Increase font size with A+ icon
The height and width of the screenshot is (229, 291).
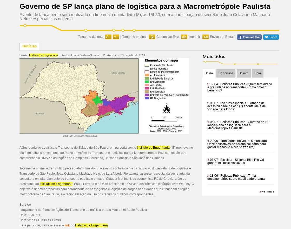(108, 37)
